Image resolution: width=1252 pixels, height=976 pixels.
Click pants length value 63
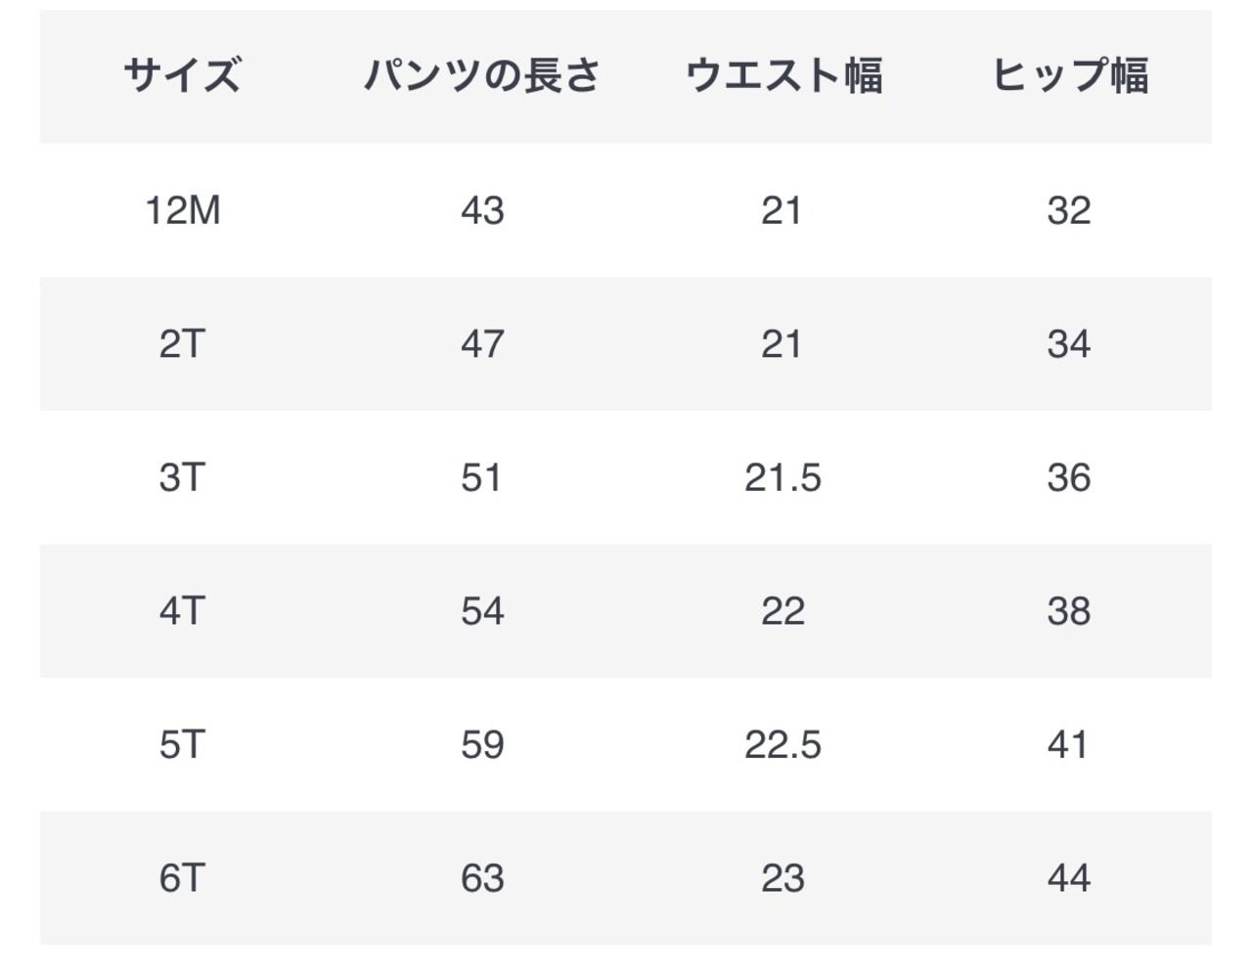482,878
